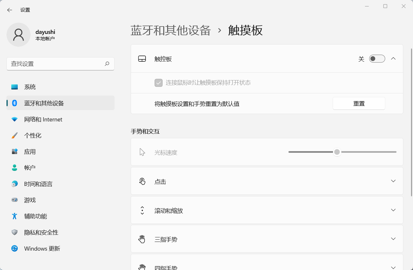The width and height of the screenshot is (413, 270).
Task: Click the dayushi user avatar
Action: (18, 35)
